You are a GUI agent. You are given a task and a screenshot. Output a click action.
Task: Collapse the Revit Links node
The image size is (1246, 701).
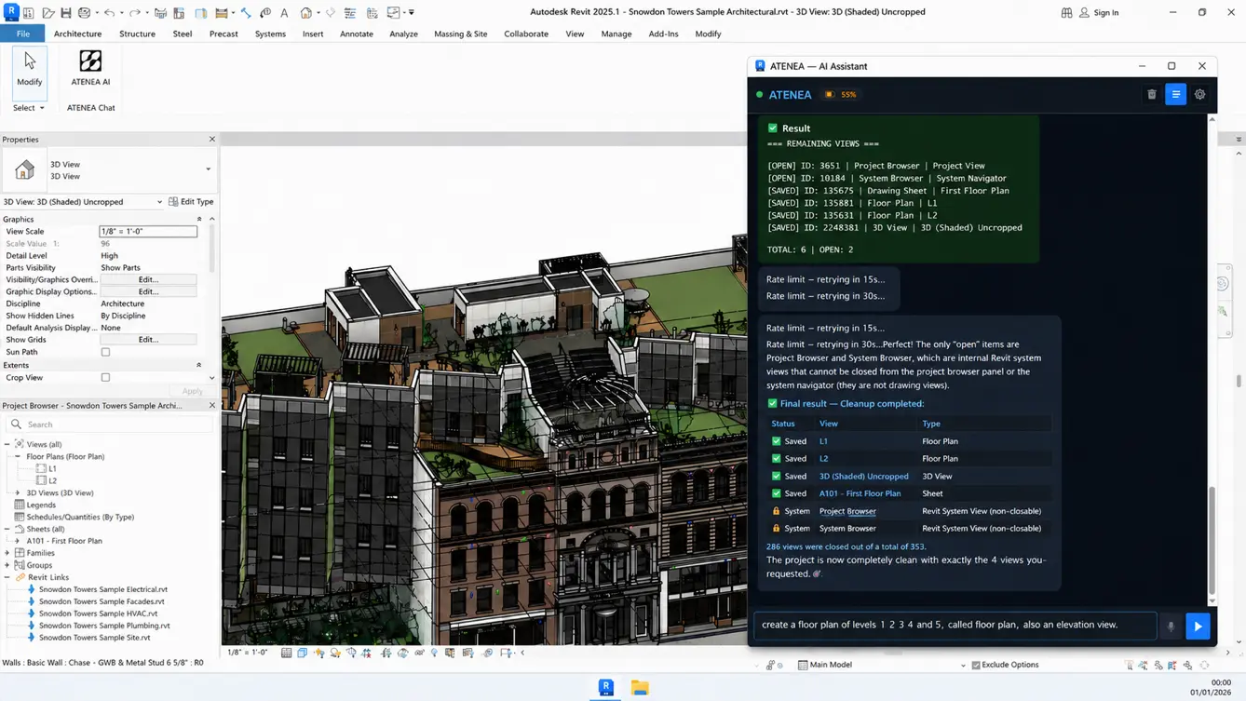(7, 577)
